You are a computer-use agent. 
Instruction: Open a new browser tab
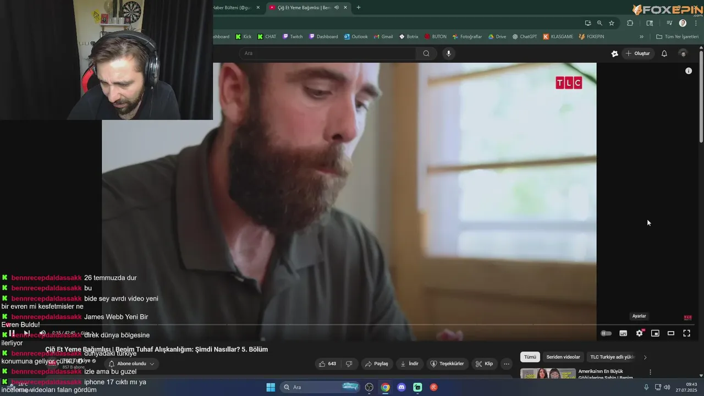[359, 7]
